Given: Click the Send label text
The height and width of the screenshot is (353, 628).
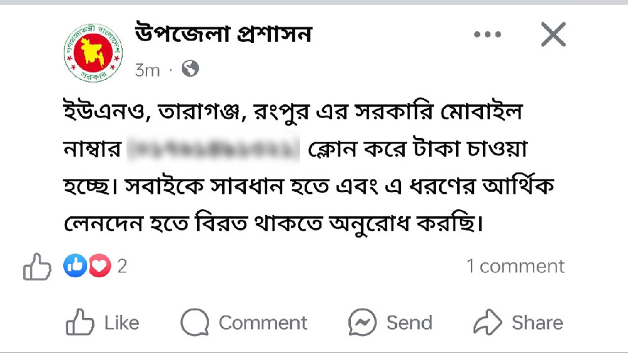Looking at the screenshot, I should point(409,322).
